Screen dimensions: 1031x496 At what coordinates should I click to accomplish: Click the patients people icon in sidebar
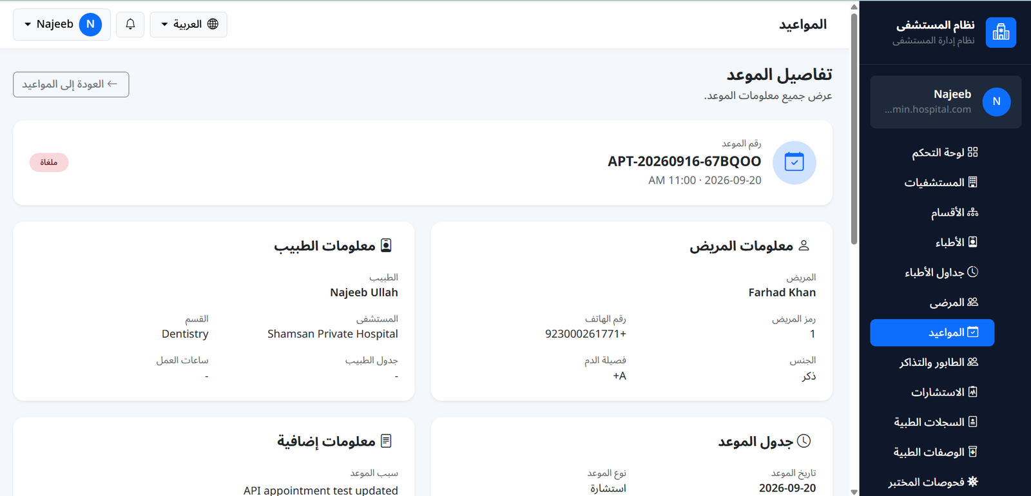click(972, 302)
